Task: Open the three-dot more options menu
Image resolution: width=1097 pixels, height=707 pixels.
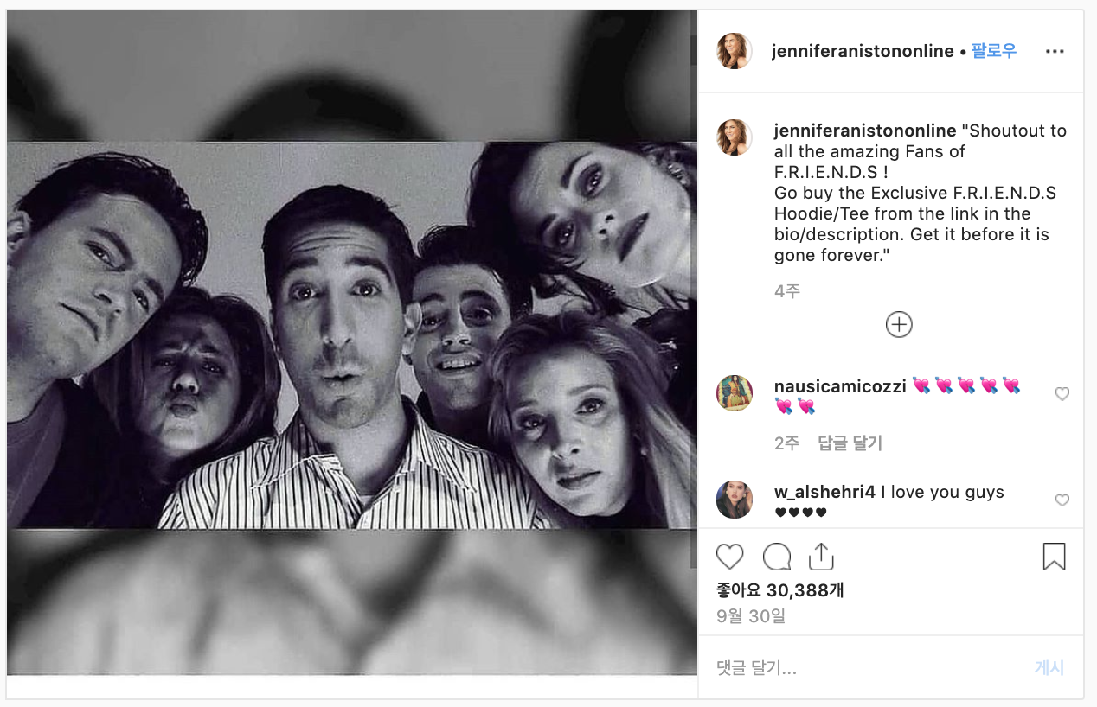Action: tap(1055, 51)
